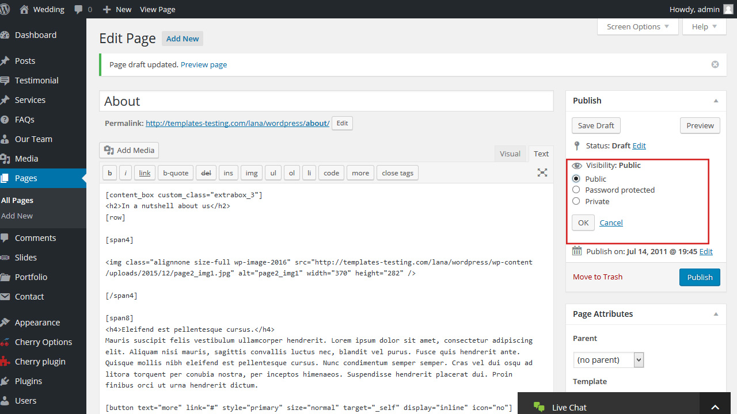Click the Portfolio folder icon

click(5, 277)
